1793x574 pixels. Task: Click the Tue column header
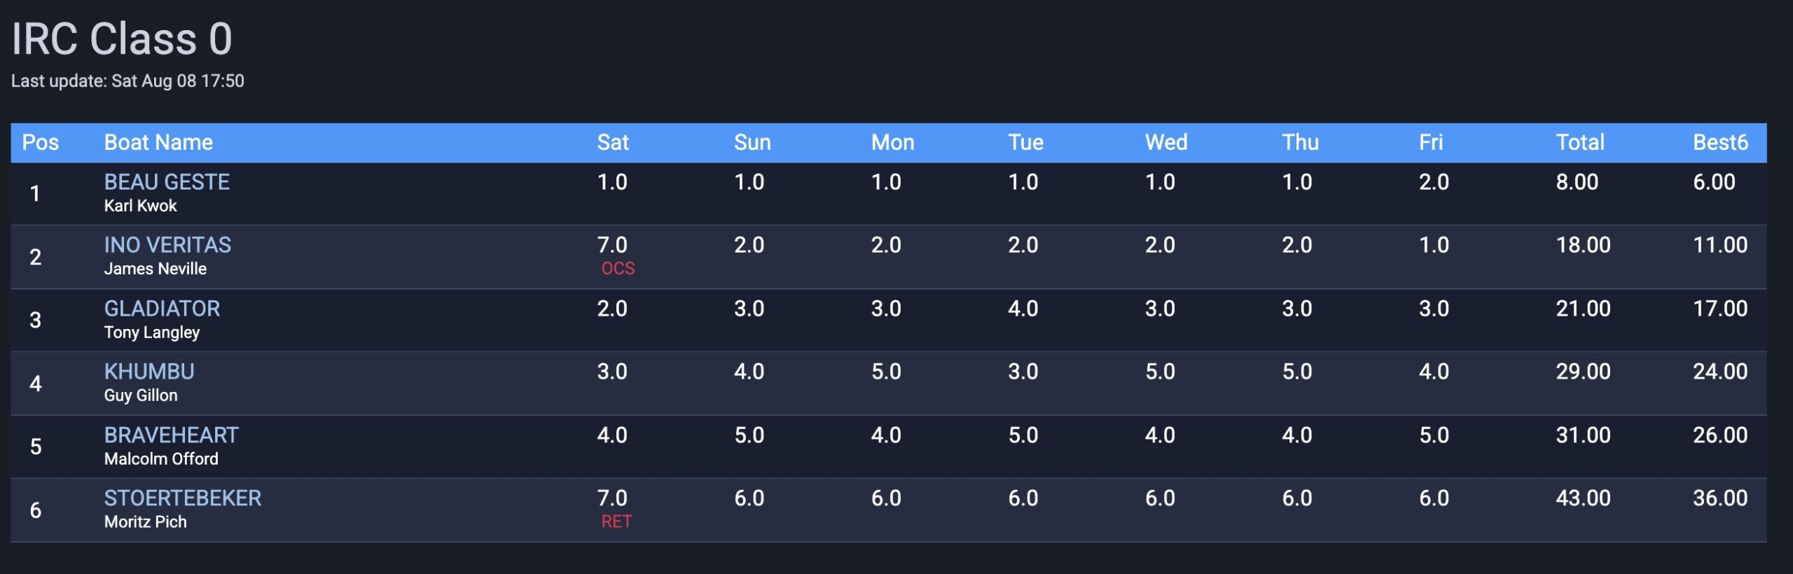click(1025, 143)
